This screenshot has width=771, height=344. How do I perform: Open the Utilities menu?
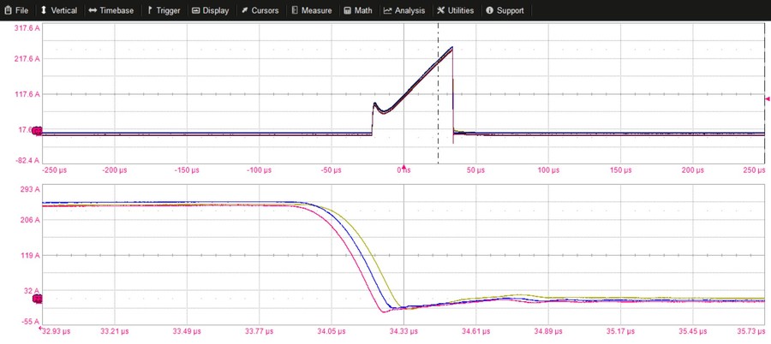click(x=456, y=10)
